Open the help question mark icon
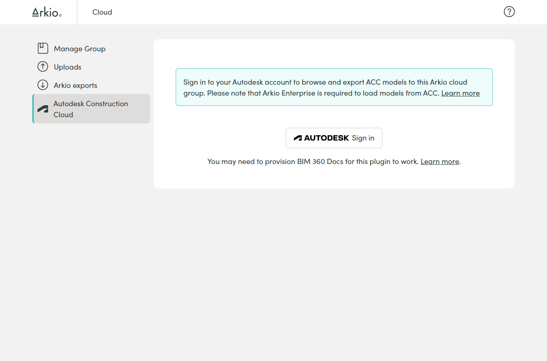The height and width of the screenshot is (361, 547). [509, 12]
